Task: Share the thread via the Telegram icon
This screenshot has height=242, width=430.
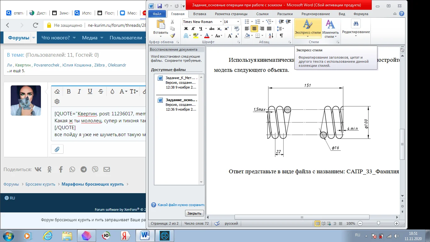Action: point(84,170)
